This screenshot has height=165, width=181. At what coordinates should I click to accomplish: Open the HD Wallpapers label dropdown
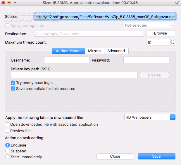pos(150,117)
